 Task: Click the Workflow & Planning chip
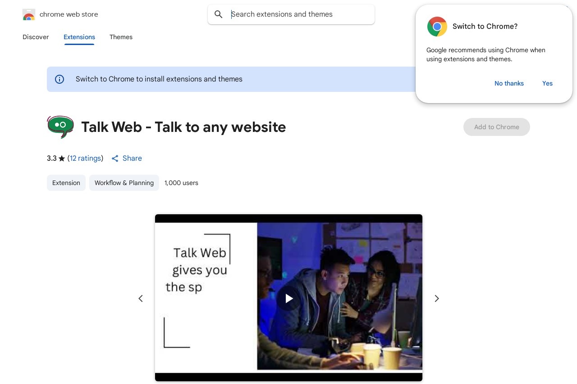pyautogui.click(x=124, y=183)
